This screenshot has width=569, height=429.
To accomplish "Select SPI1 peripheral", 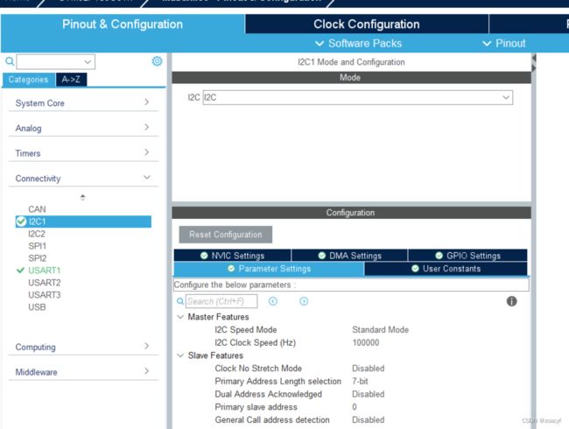I will [x=38, y=246].
